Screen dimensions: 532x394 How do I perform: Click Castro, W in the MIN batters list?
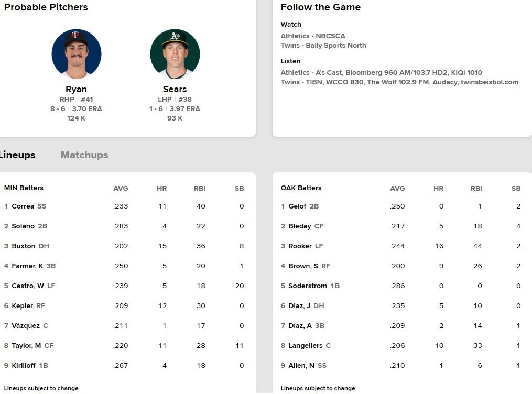28,286
